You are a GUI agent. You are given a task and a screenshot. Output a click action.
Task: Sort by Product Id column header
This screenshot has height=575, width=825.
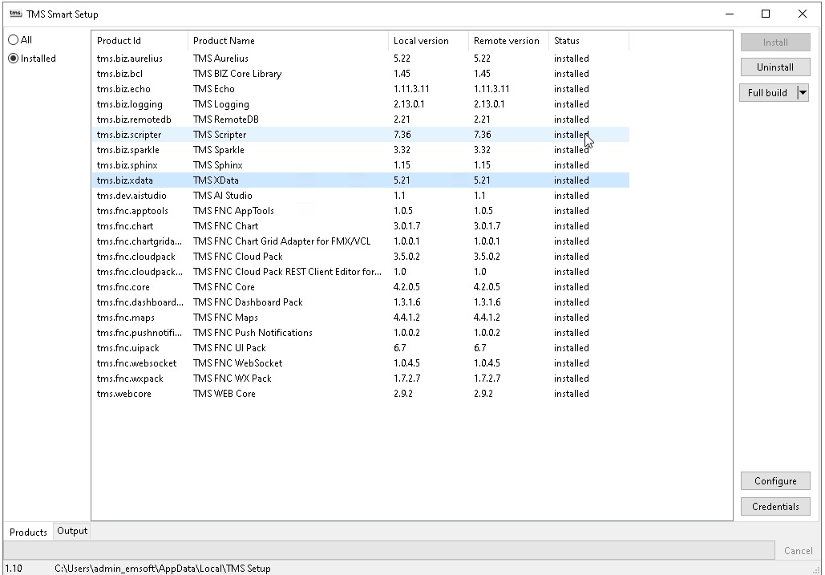[x=140, y=41]
